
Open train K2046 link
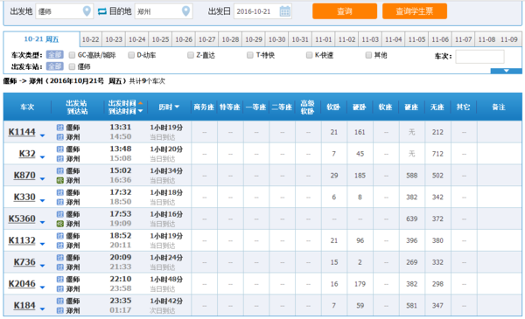tap(22, 284)
